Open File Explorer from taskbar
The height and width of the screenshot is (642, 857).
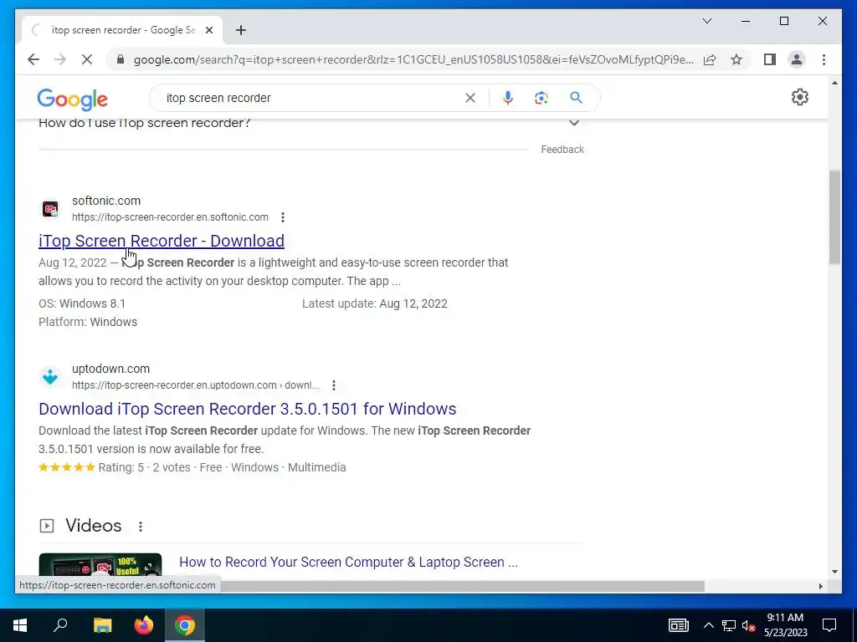102,625
